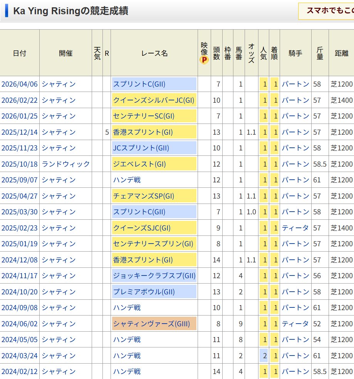This screenshot has width=354, height=379.
Task: Click jockey パートン in the 2026/04/06 row
Action: (295, 84)
